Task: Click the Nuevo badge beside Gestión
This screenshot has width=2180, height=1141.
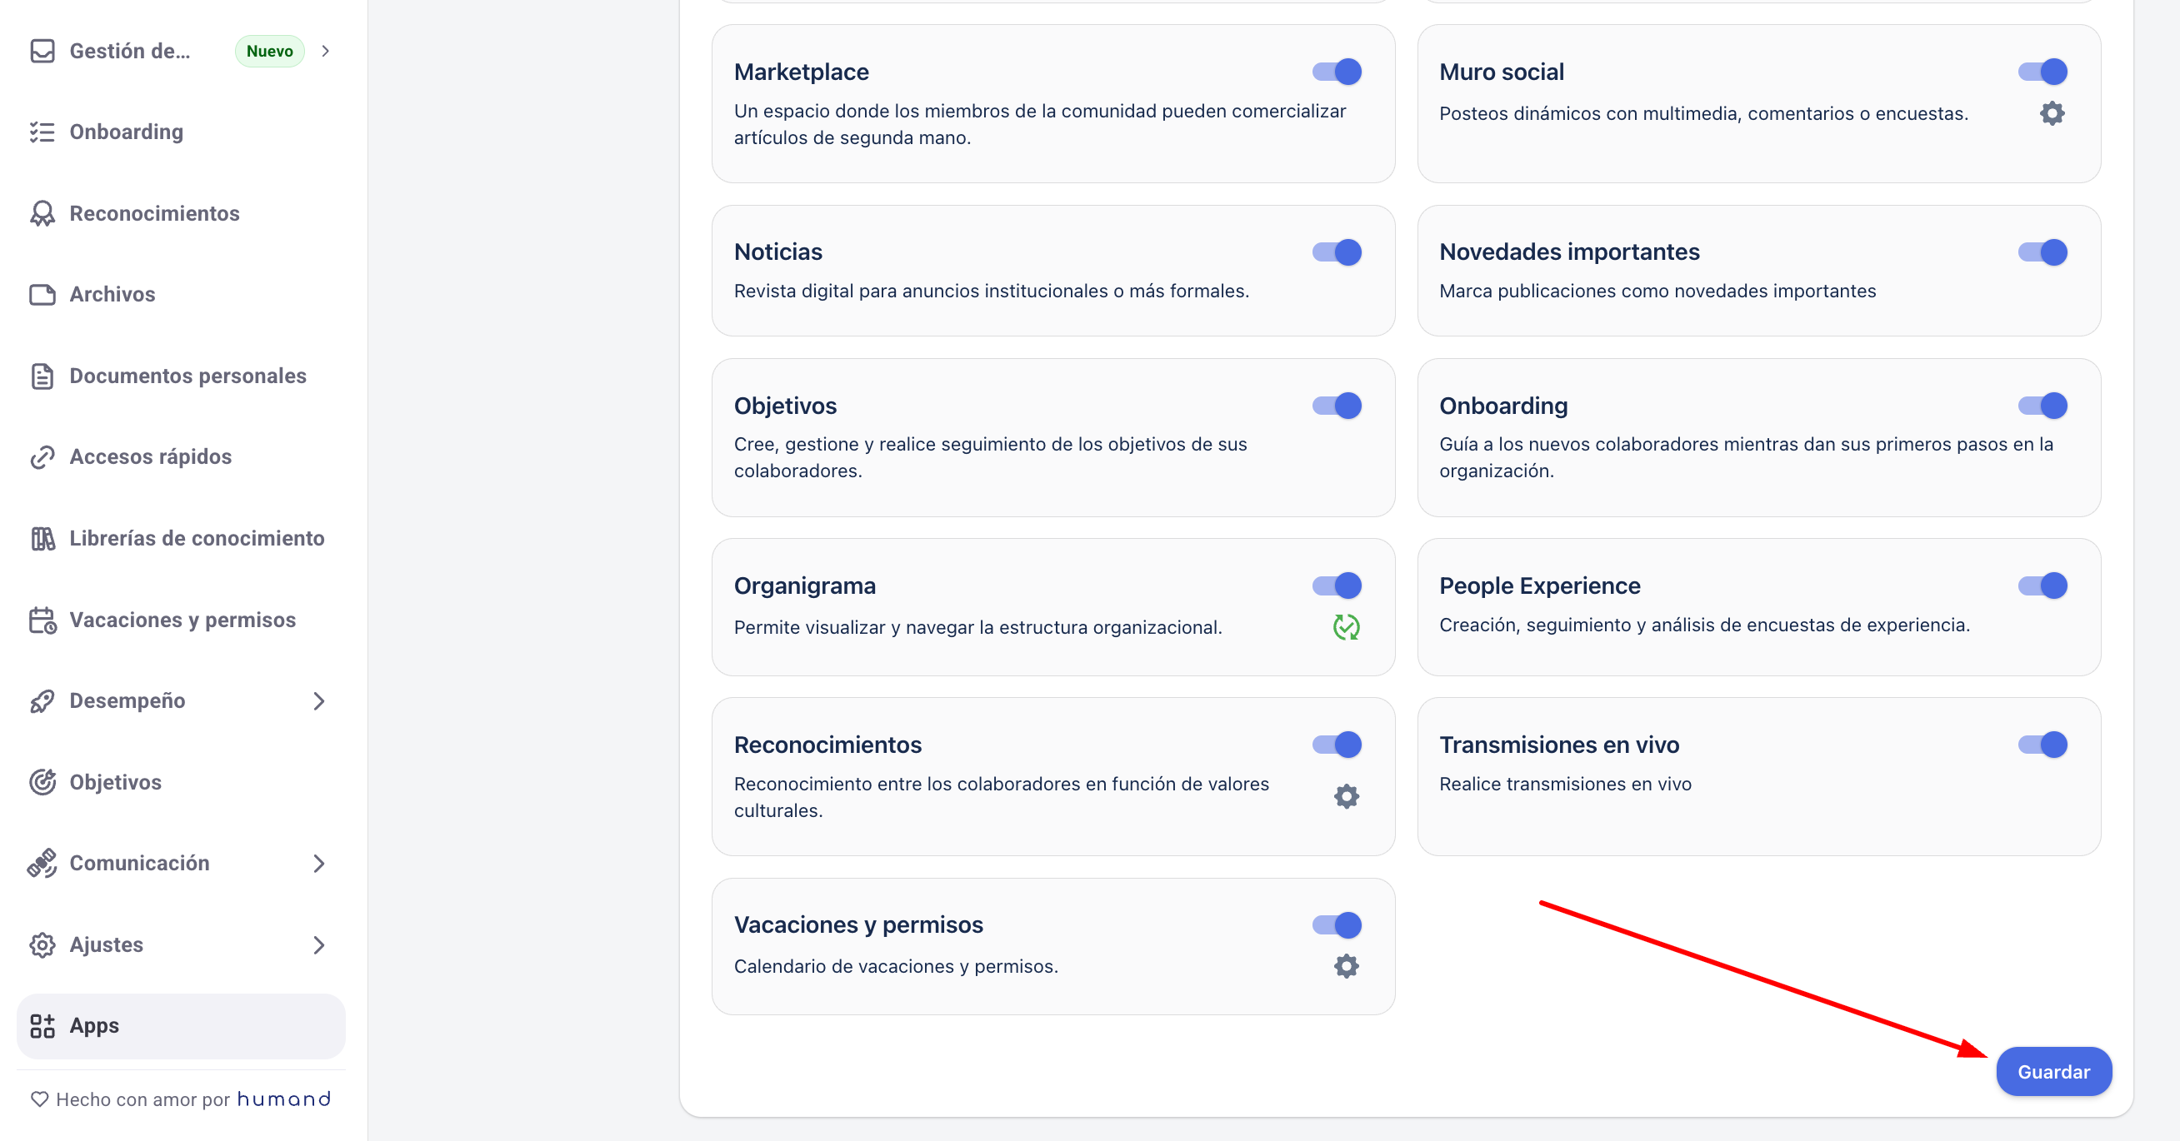Action: [269, 51]
